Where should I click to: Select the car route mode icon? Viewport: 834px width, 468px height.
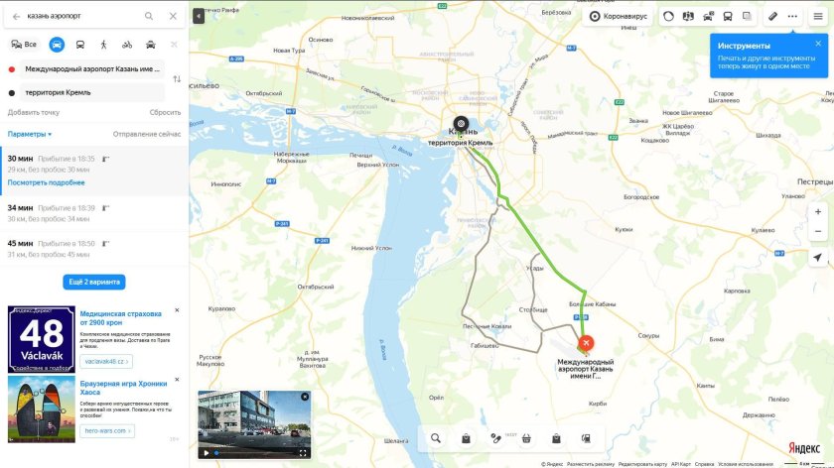click(x=57, y=45)
